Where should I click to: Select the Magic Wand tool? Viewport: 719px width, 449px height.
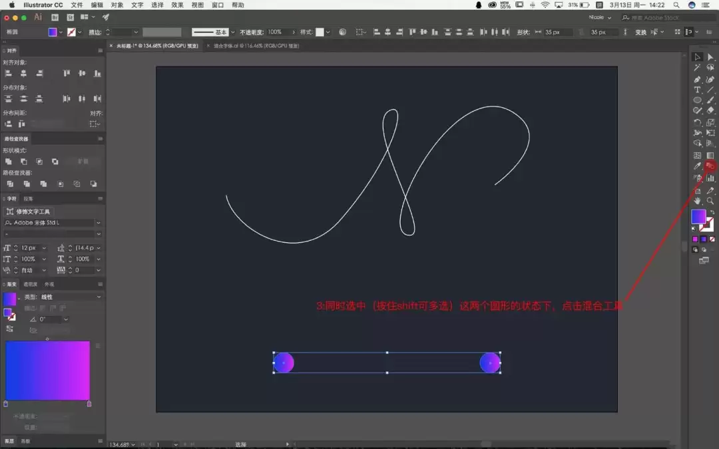[x=697, y=68]
